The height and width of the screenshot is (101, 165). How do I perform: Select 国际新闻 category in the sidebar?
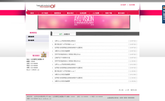[37, 37]
